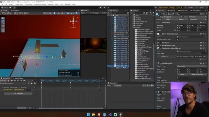Toggle Clock Object (Script) enabled checkbox
This screenshot has width=209, height=117.
(160, 34)
